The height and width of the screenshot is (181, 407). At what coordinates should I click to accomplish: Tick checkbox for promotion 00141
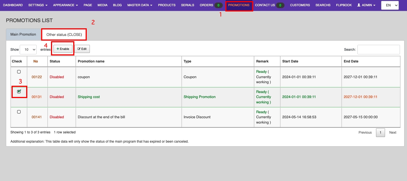[19, 112]
